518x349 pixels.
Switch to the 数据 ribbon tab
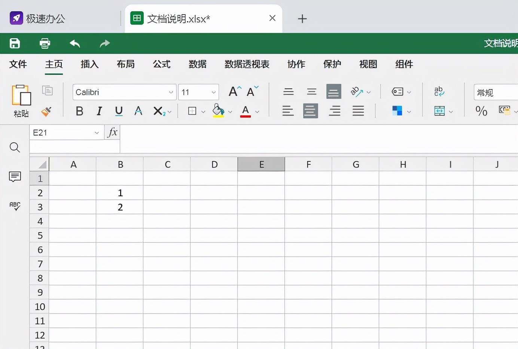(198, 64)
